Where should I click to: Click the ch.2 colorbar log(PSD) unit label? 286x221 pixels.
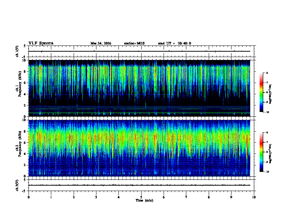[x=270, y=153]
